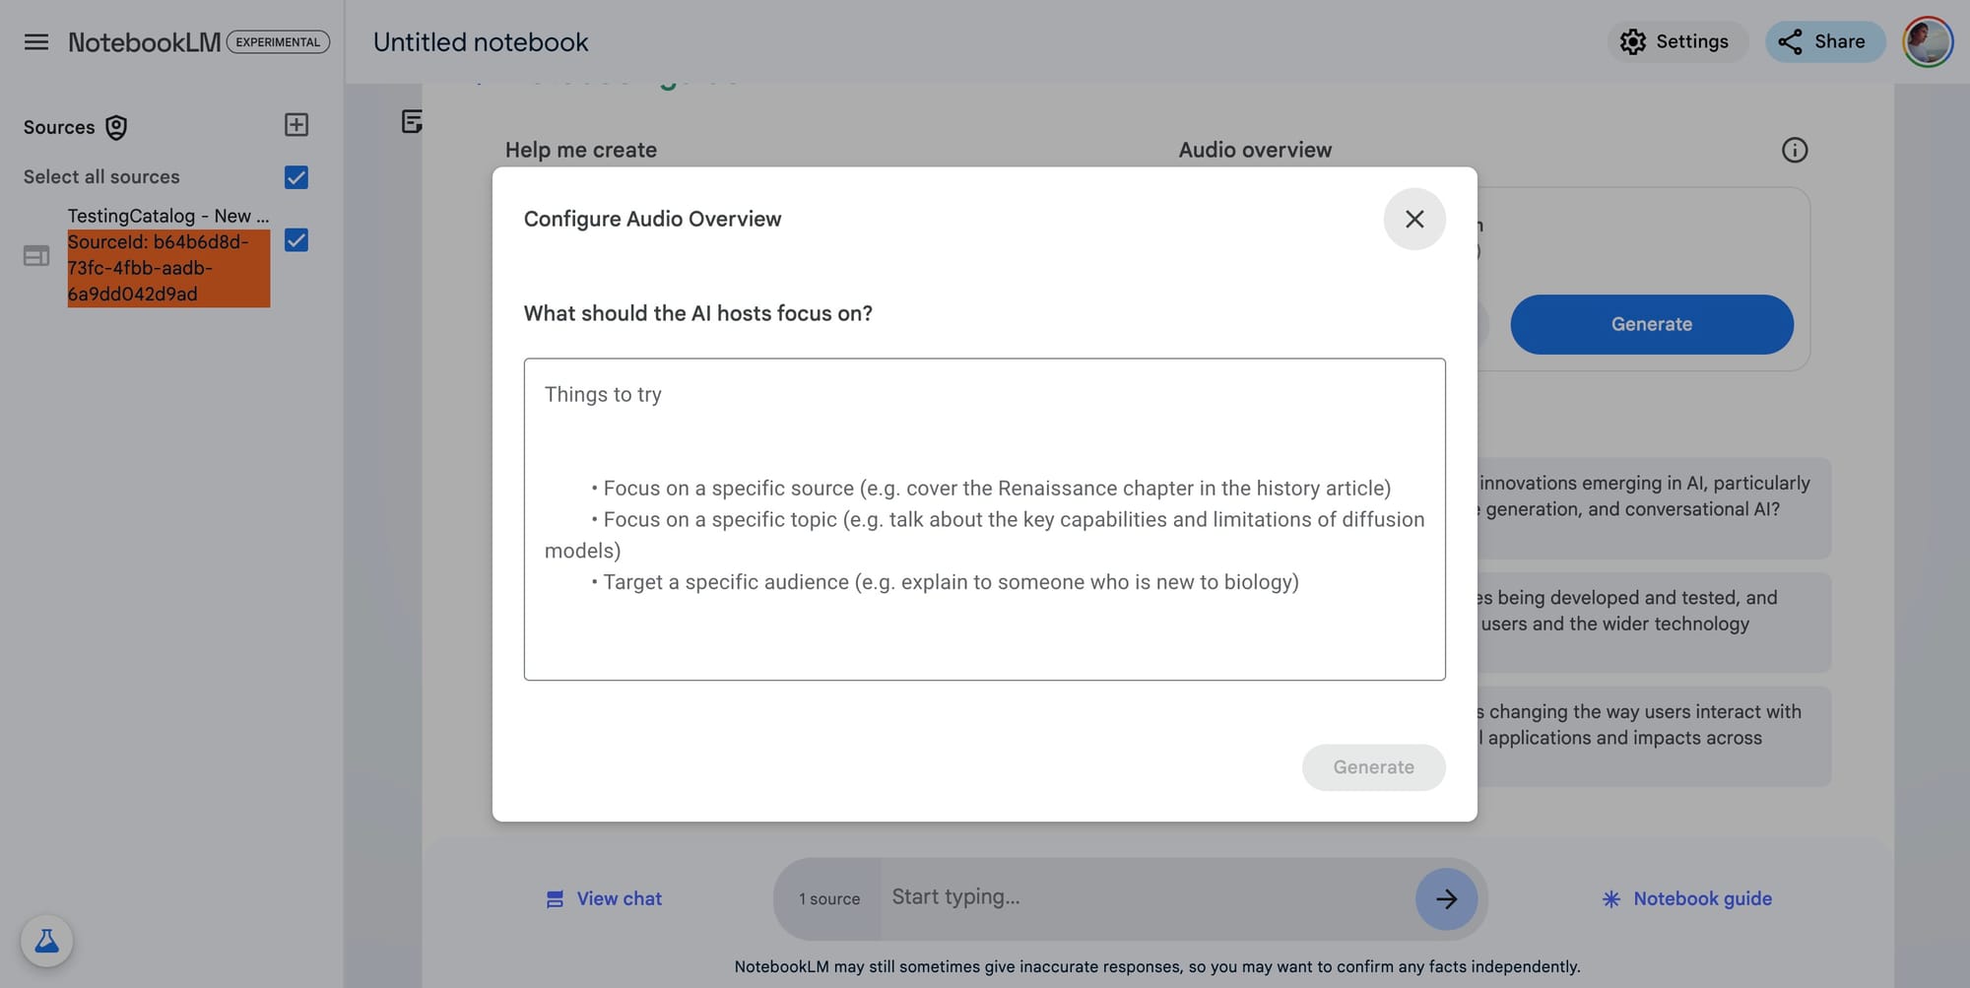
Task: Close the Configure Audio Overview dialog
Action: [1414, 219]
